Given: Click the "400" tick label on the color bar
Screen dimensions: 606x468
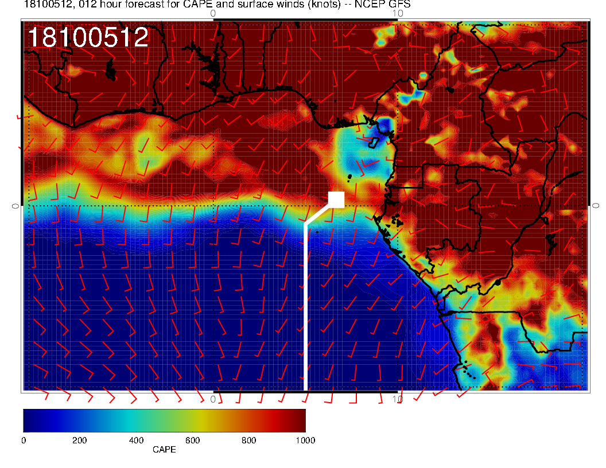Looking at the screenshot, I should (136, 440).
